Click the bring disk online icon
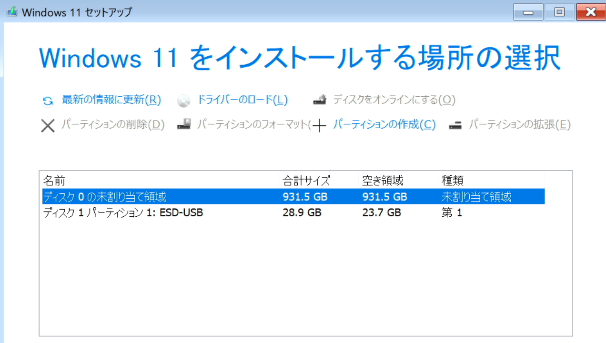 click(320, 100)
